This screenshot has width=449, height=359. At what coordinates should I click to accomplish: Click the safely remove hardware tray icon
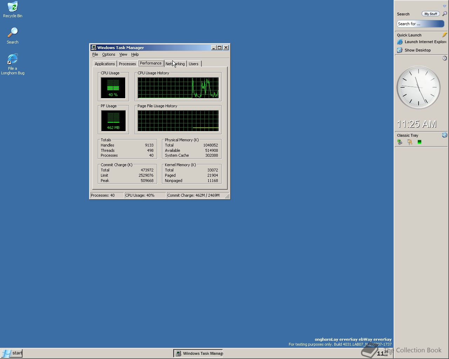pyautogui.click(x=400, y=142)
